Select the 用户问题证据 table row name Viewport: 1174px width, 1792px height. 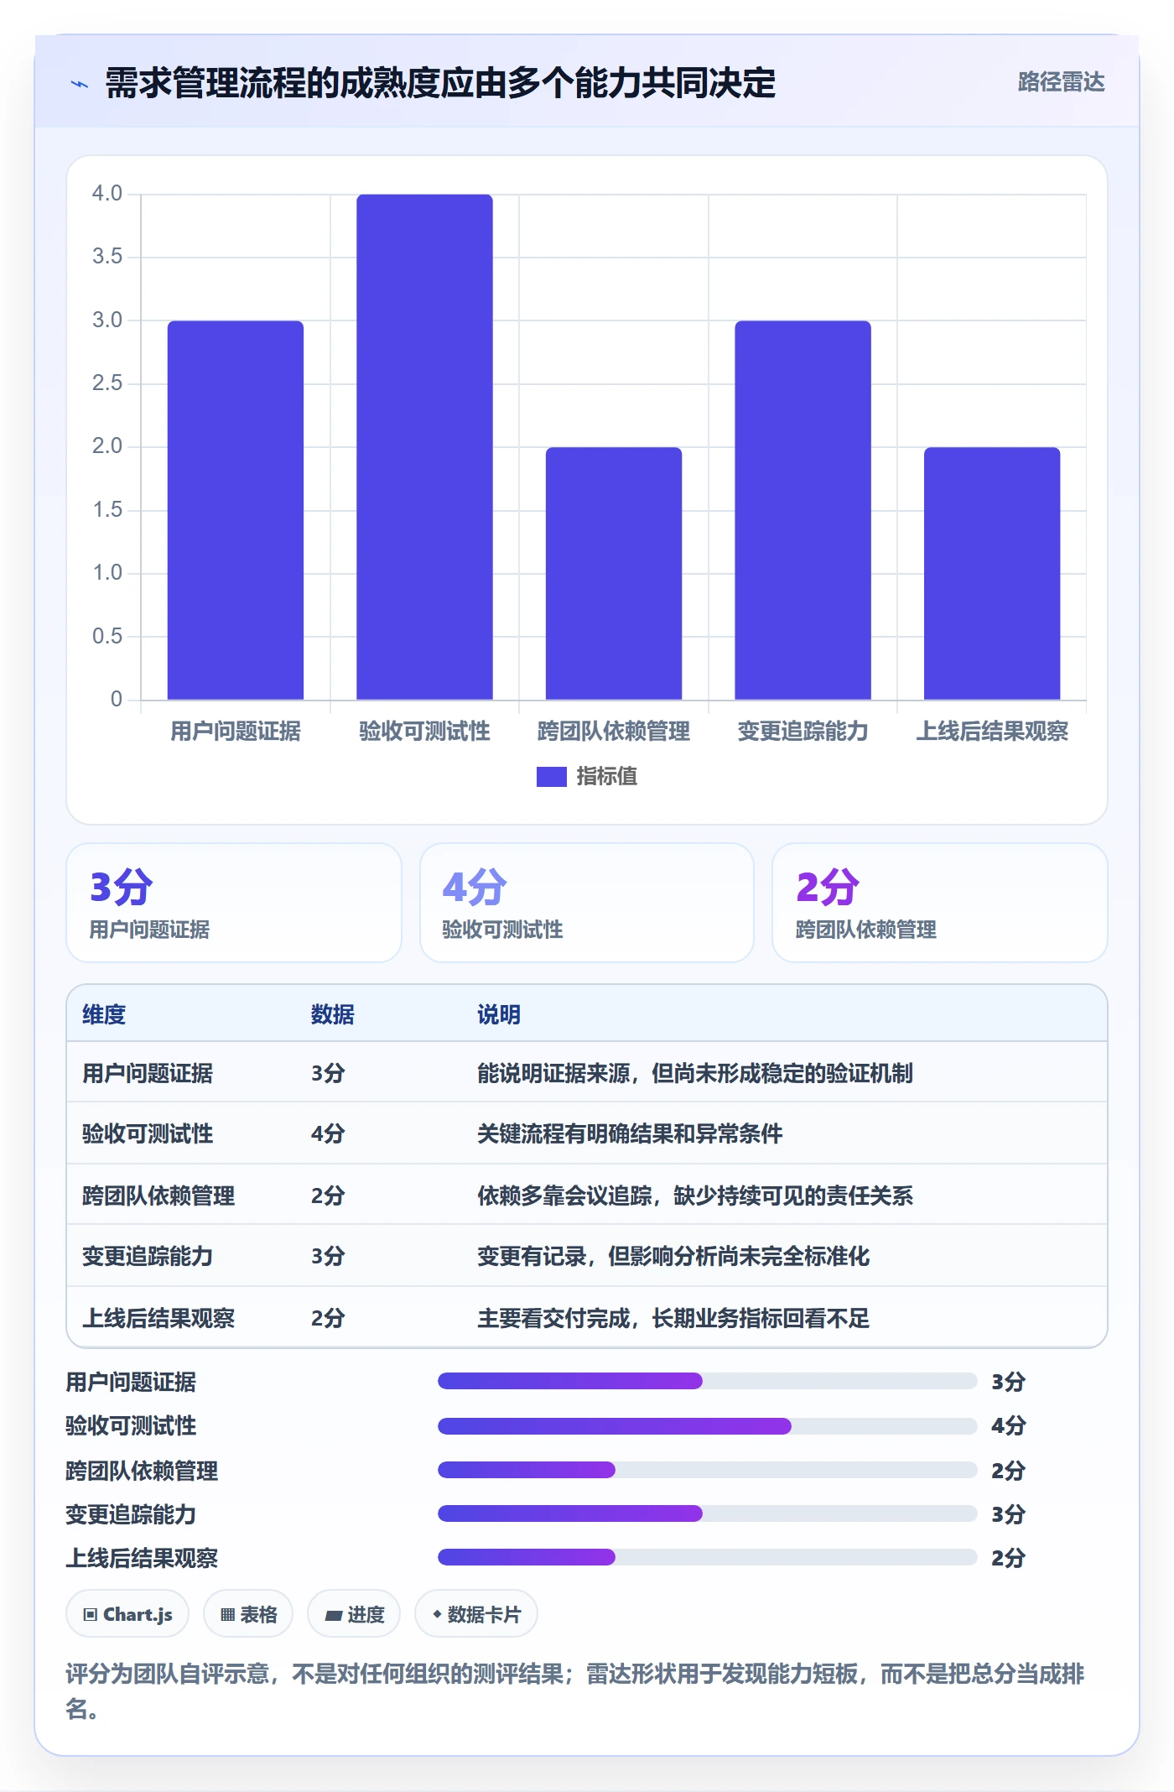tap(148, 1074)
